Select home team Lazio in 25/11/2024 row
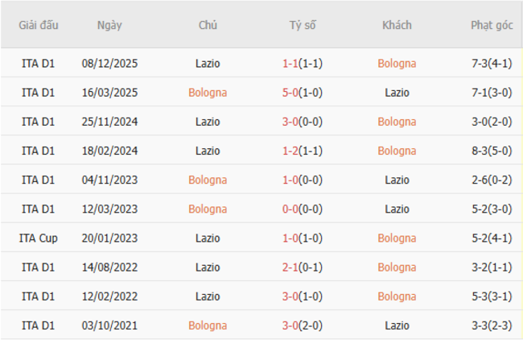The image size is (523, 344). tap(208, 122)
